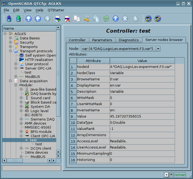Image resolution: width=193 pixels, height=179 pixels.
Task: Click the Data Bases tree icon
Action: 16,38
